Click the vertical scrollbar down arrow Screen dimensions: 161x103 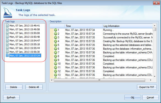155,76
